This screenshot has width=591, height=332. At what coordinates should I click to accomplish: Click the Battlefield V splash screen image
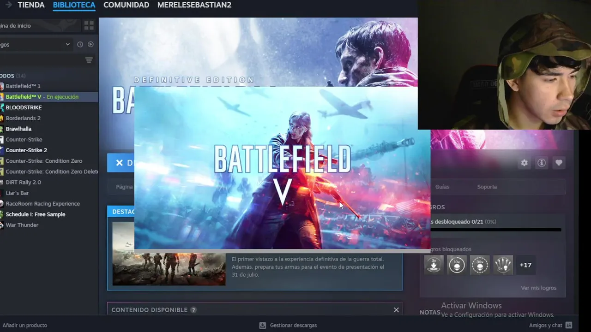pos(282,168)
